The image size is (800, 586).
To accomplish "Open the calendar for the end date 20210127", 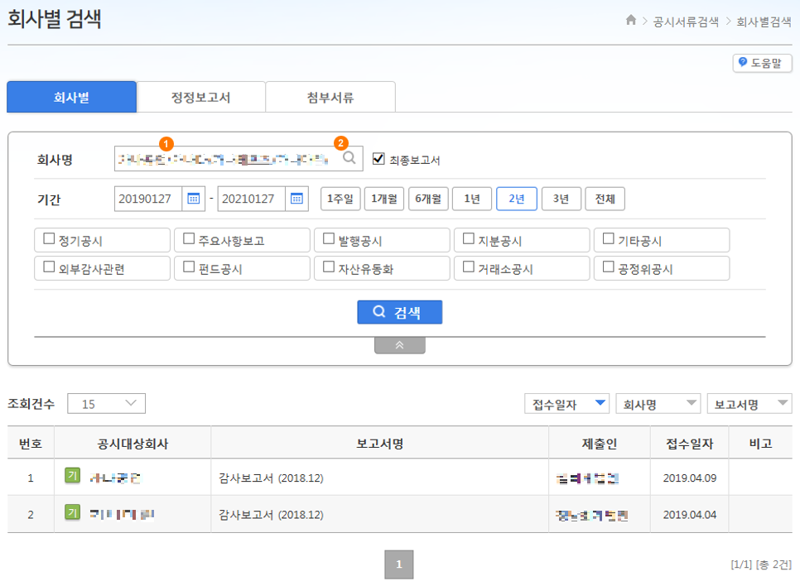I will [296, 199].
